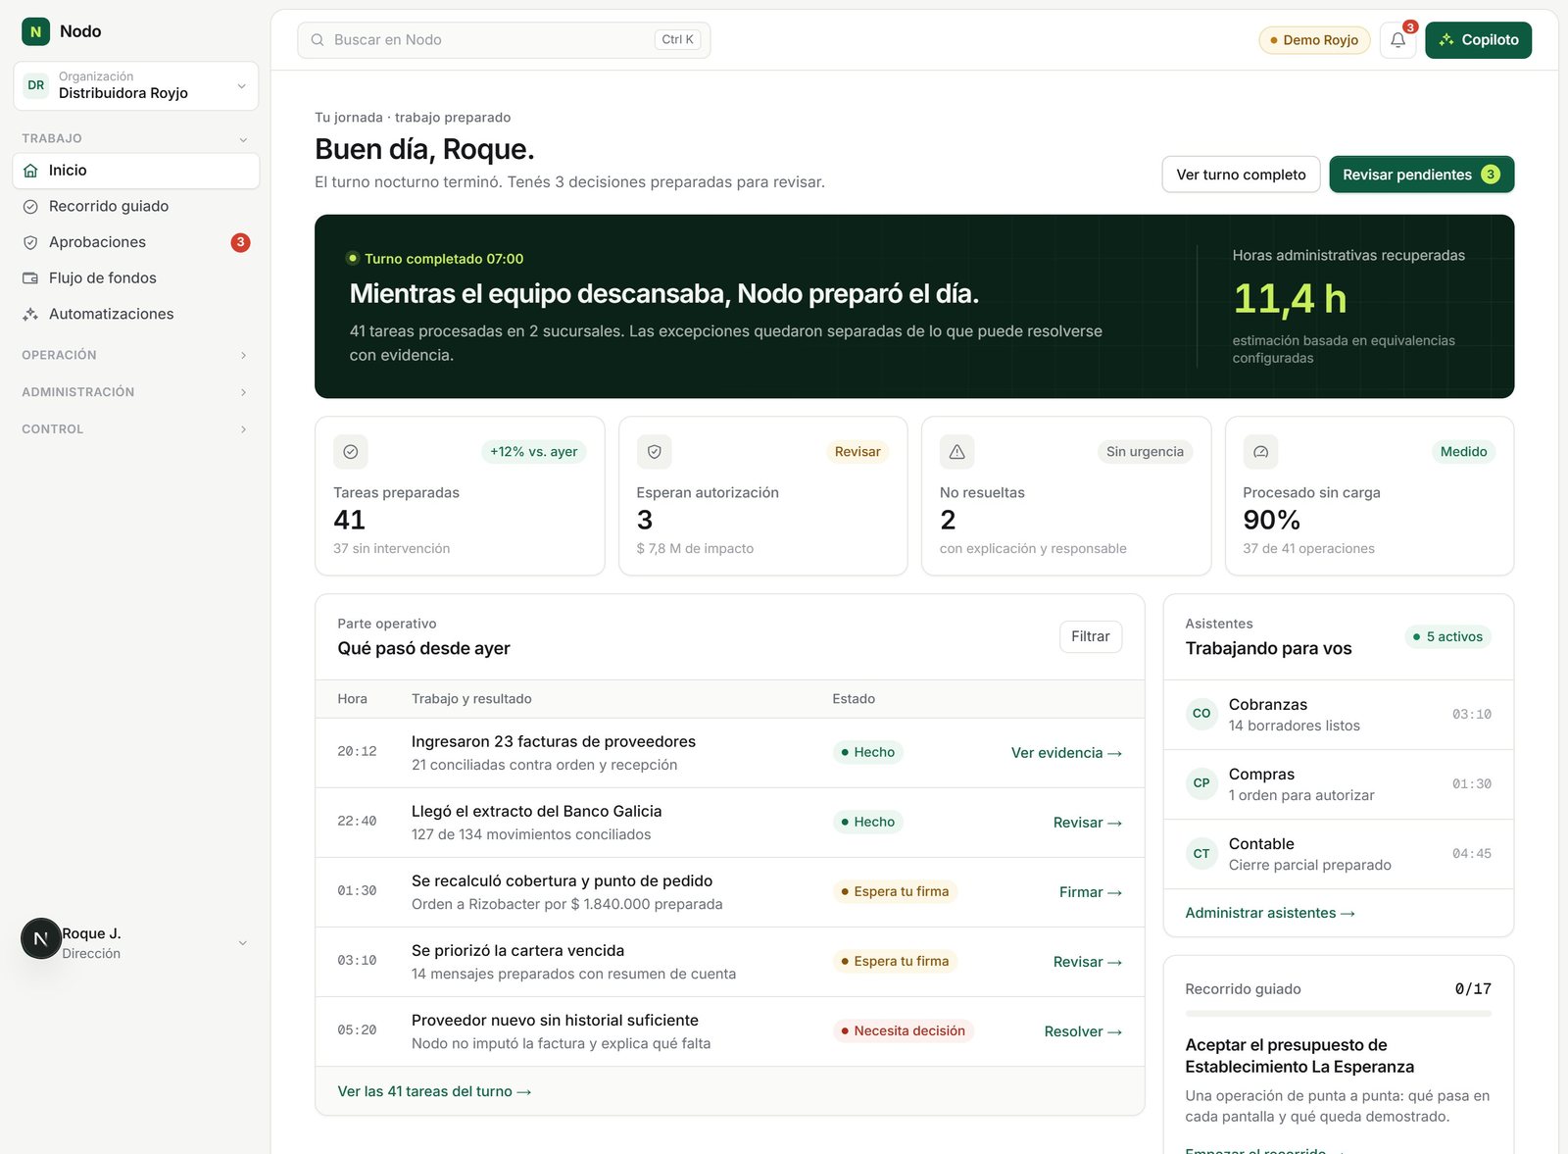Open Flujo de fondos menu item
Viewport: 1568px width, 1154px height.
tap(136, 278)
